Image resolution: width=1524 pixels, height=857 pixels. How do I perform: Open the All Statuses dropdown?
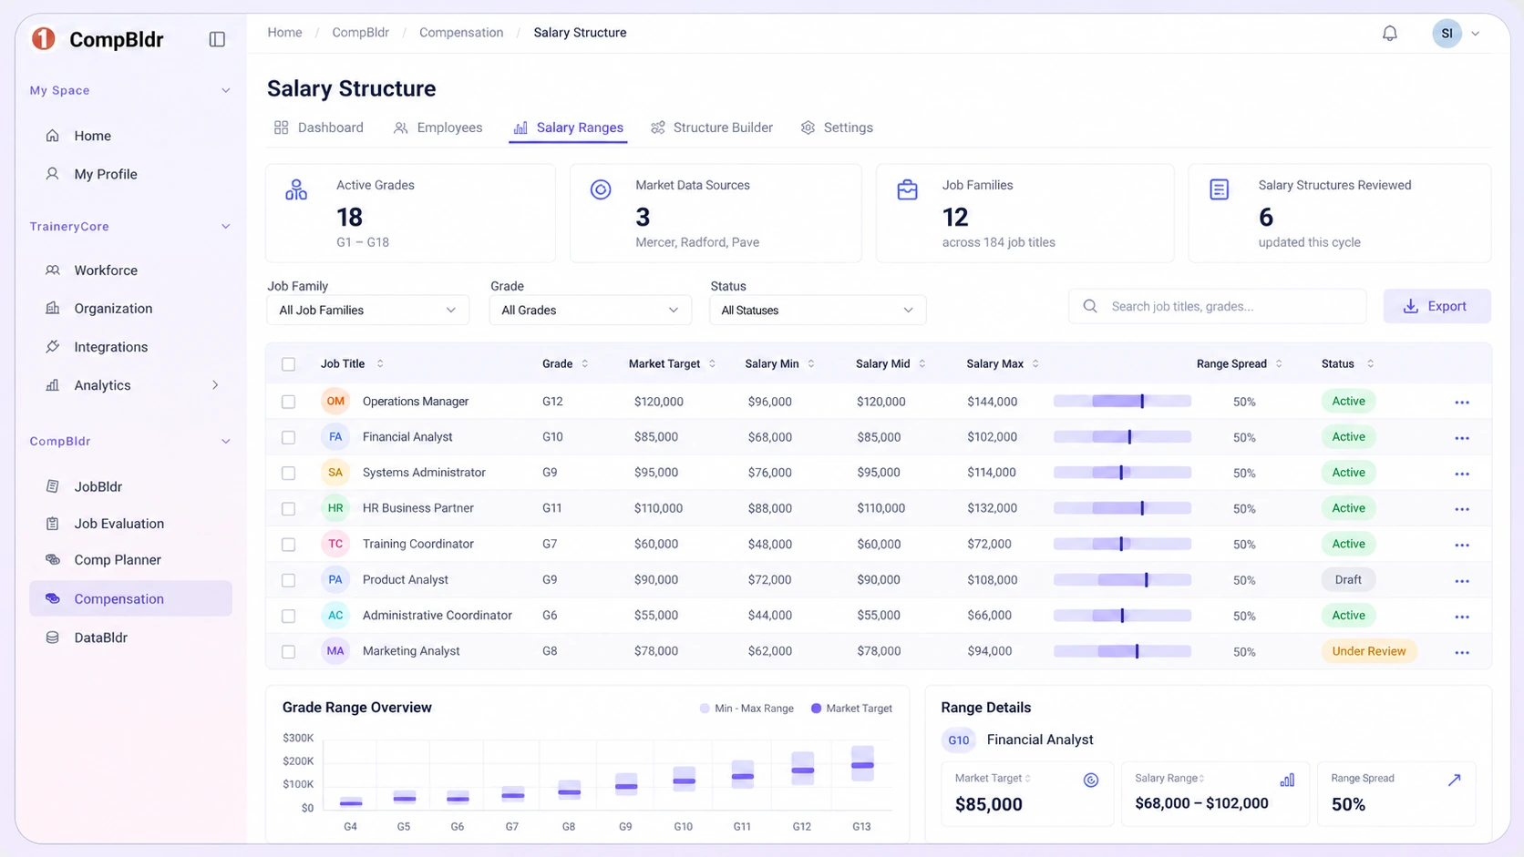[818, 310]
